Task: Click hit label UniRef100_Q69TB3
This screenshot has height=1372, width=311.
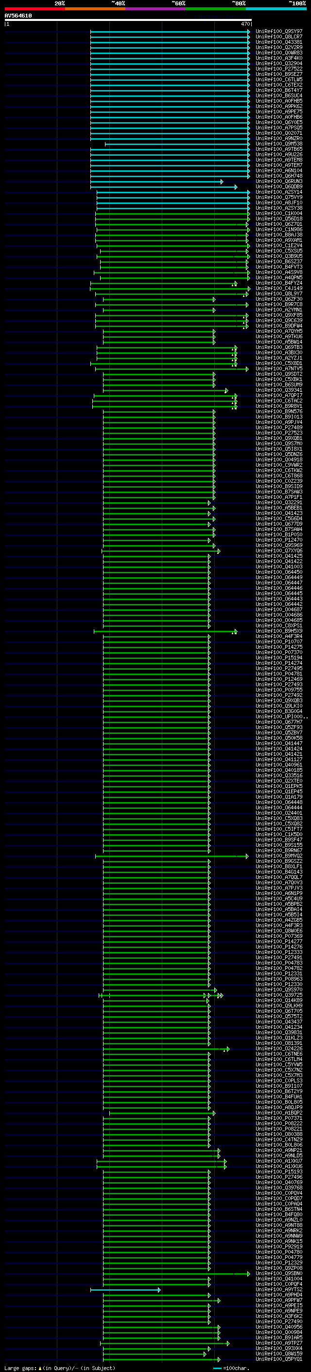Action: click(279, 348)
